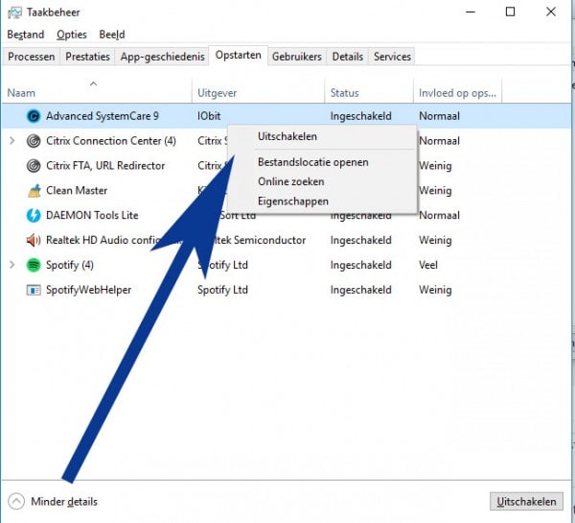The image size is (575, 523).
Task: Select the Citrix FTA, URL Redirector name
Action: (x=105, y=166)
